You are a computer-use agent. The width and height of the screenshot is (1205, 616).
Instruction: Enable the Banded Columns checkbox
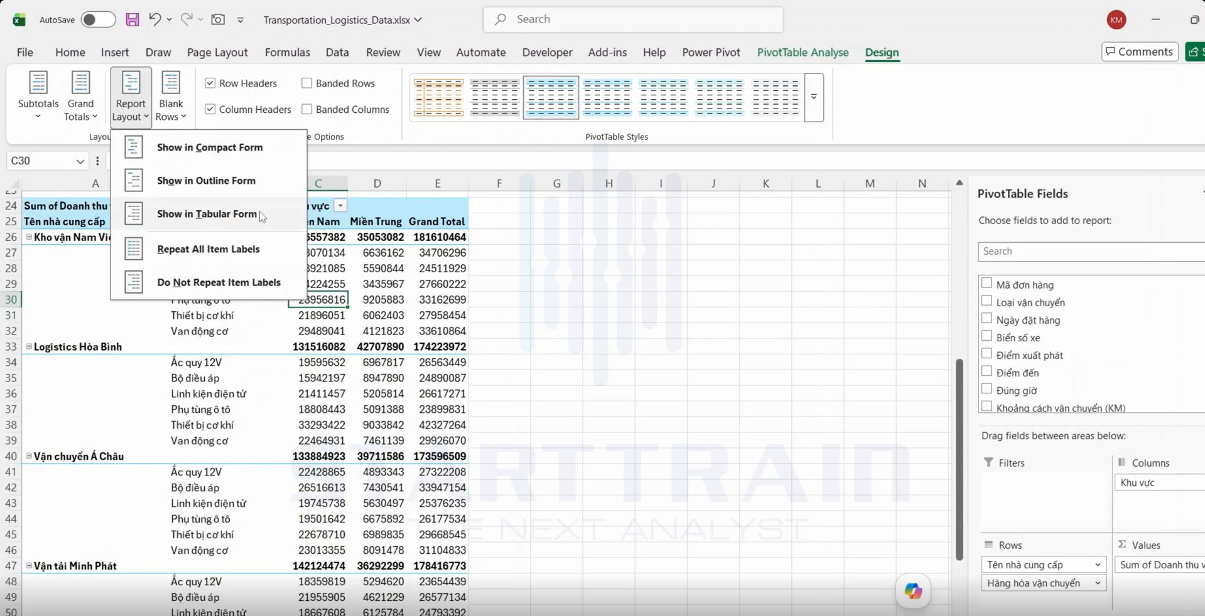pyautogui.click(x=307, y=109)
